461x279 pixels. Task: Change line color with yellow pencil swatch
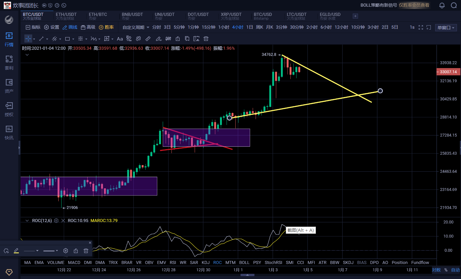16,251
